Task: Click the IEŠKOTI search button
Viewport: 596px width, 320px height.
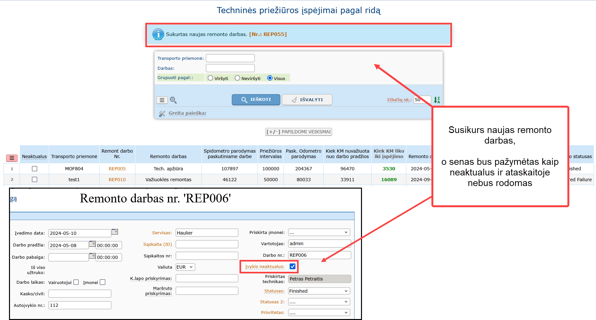Action: click(x=256, y=100)
